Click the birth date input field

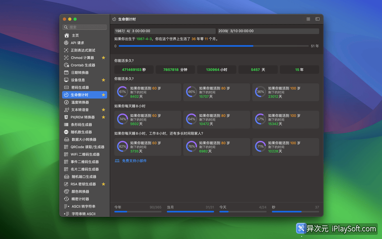[165, 31]
